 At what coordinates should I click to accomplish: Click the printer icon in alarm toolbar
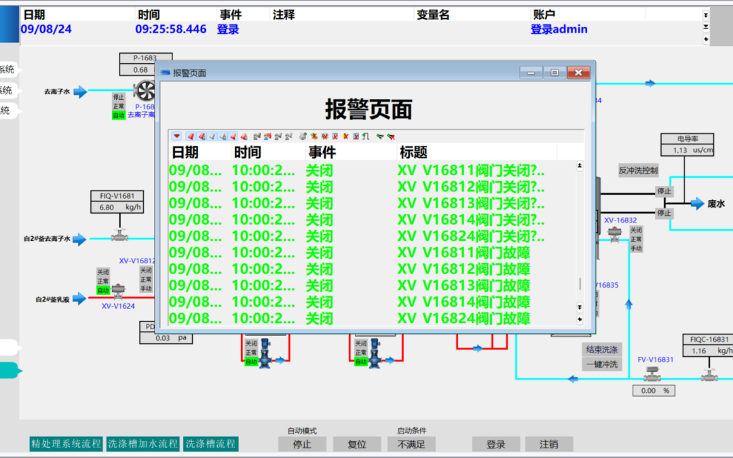tap(303, 136)
